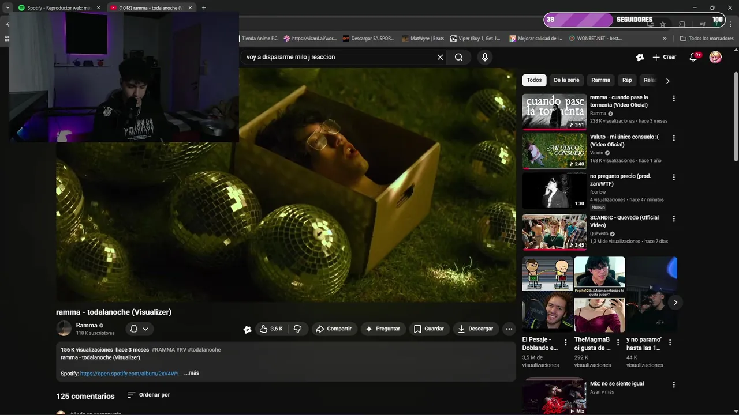Click the sparkle icon beside like button

247,329
